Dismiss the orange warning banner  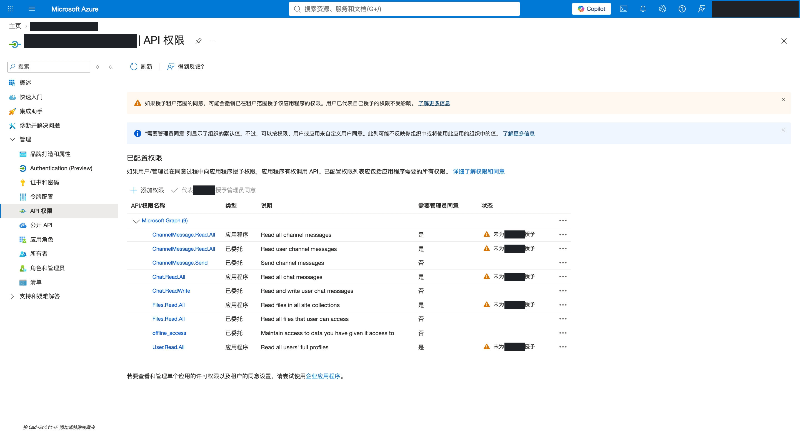[x=783, y=100]
